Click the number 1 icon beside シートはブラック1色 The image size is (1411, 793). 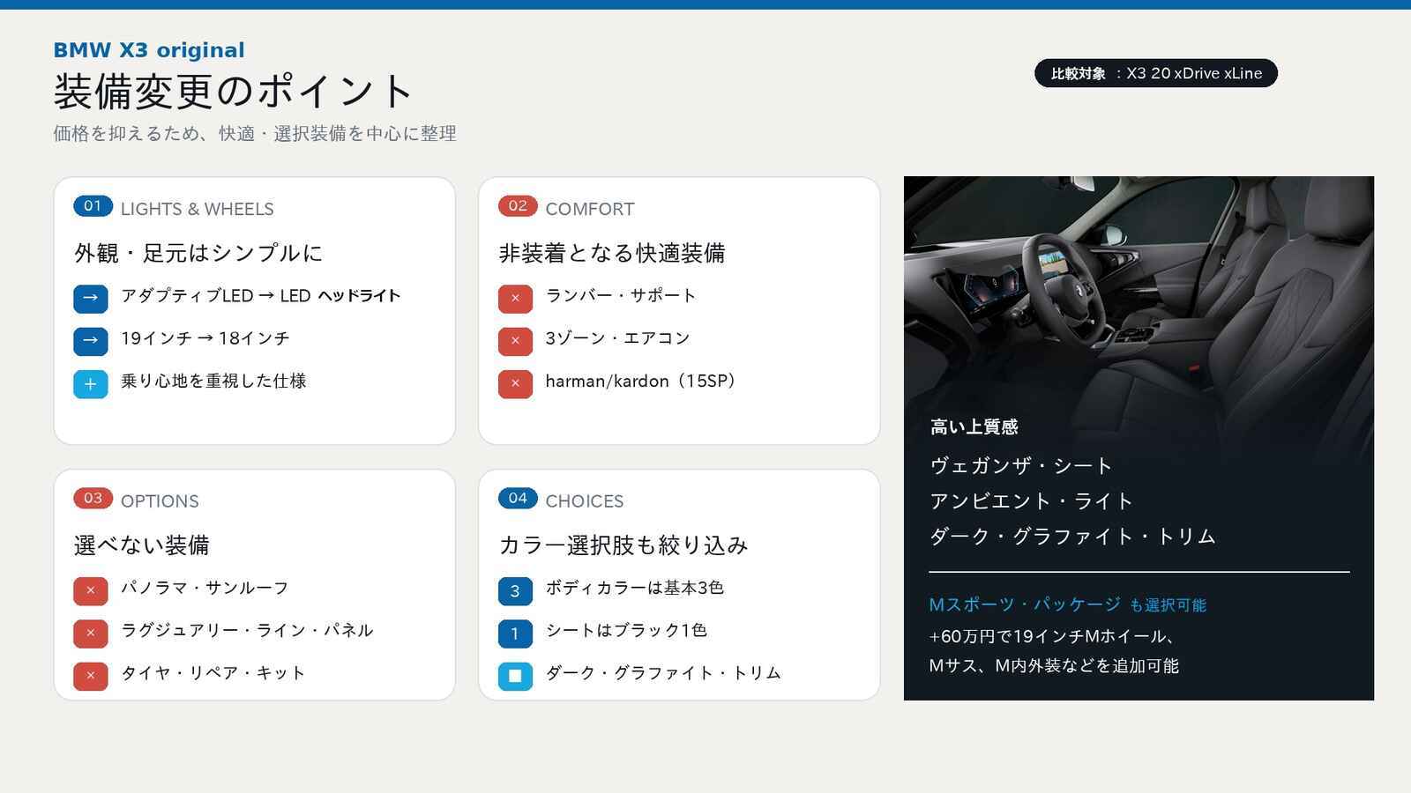515,633
